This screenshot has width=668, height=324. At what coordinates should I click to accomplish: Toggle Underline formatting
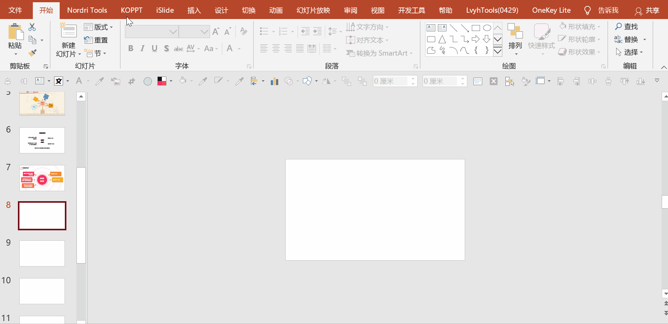154,48
